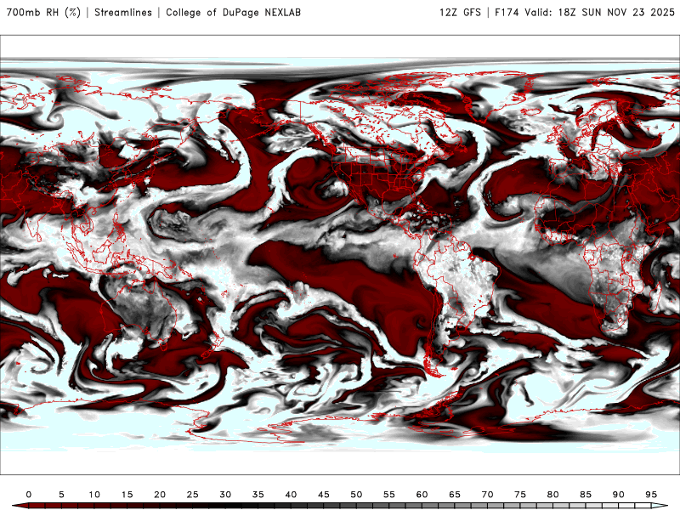Click "F174 Valid: 18Z SUN NOV 23 2025" text
The height and width of the screenshot is (510, 680).
[x=585, y=12]
